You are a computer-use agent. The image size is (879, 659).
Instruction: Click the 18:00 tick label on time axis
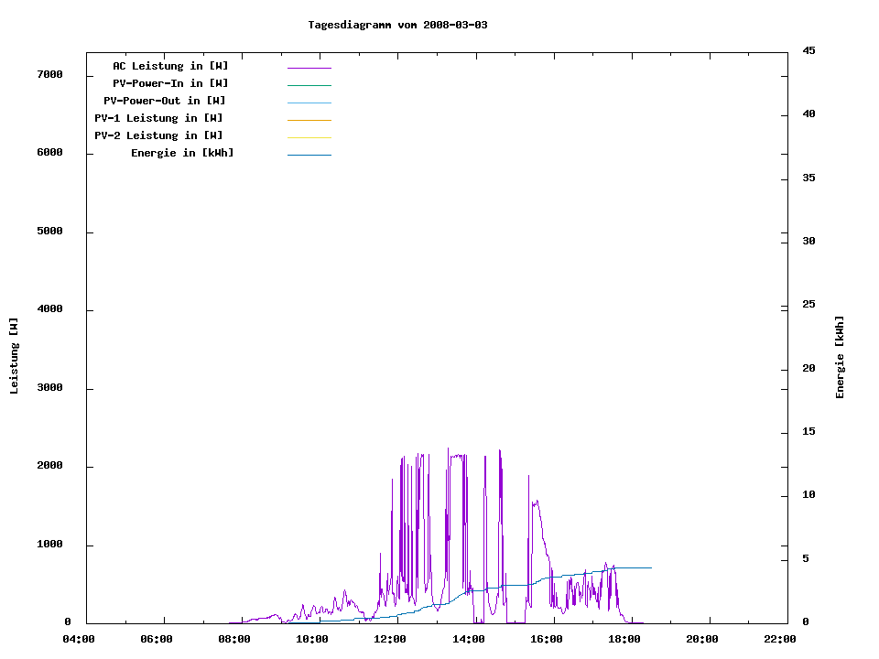tap(624, 639)
